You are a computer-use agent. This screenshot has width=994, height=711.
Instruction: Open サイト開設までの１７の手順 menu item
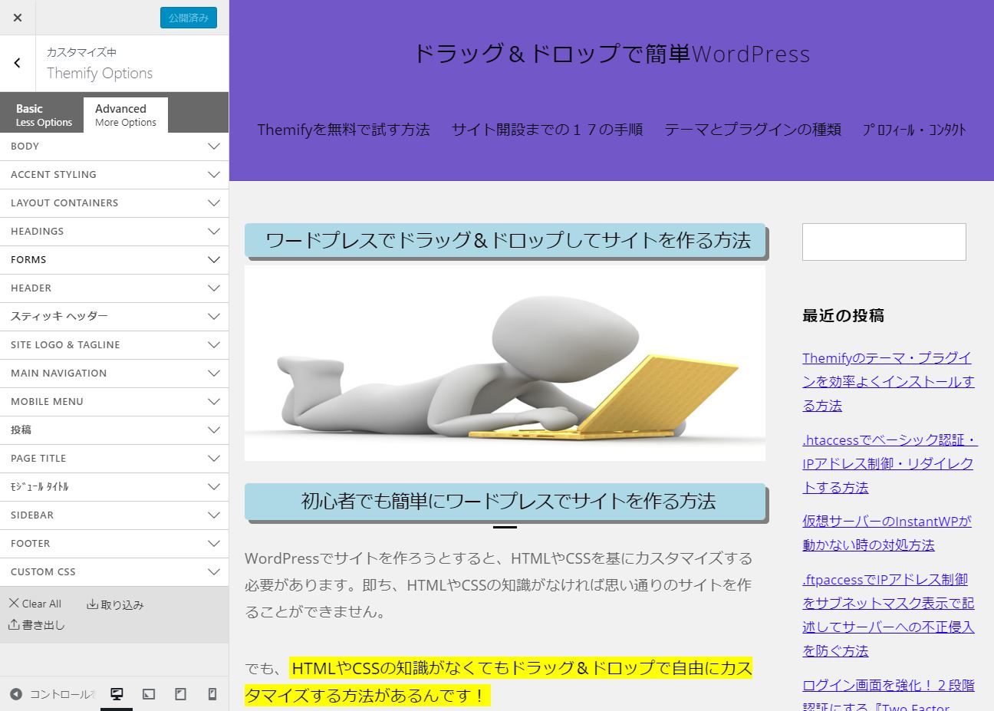point(547,130)
